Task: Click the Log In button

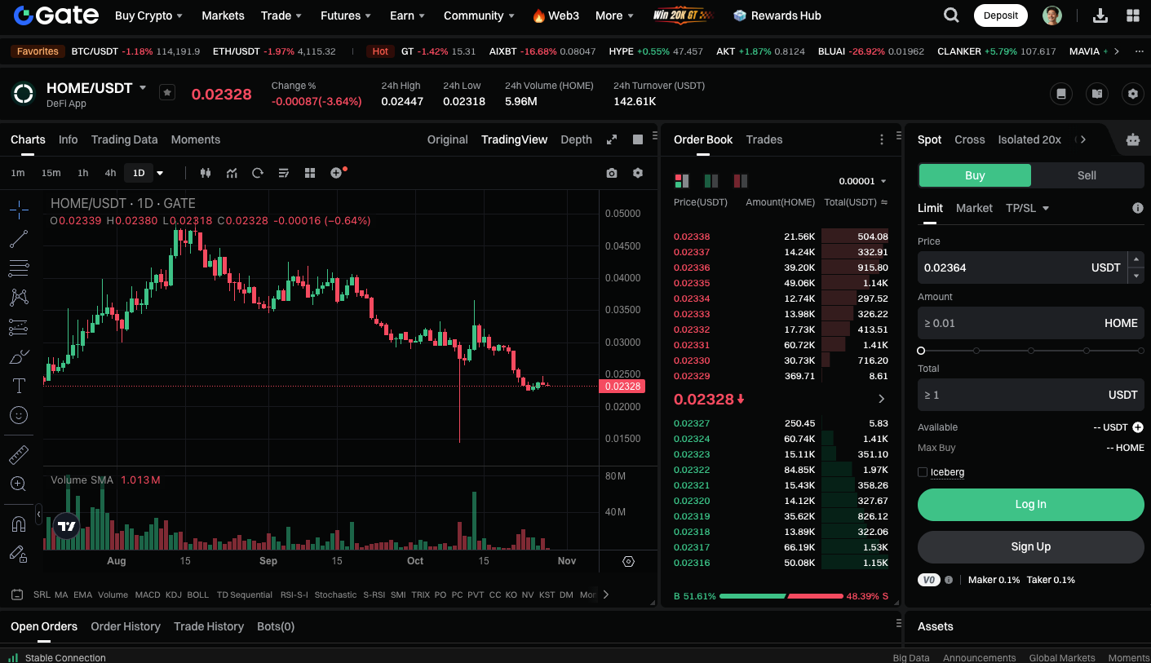Action: [x=1031, y=505]
